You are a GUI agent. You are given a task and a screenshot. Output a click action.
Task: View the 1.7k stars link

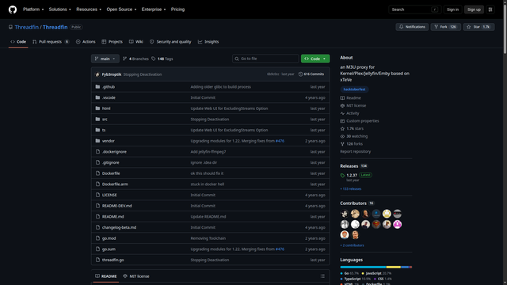352,128
